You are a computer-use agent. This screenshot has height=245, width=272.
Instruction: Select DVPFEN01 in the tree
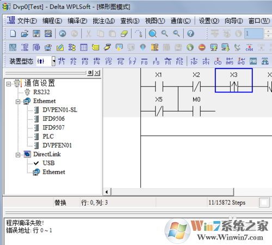57,145
